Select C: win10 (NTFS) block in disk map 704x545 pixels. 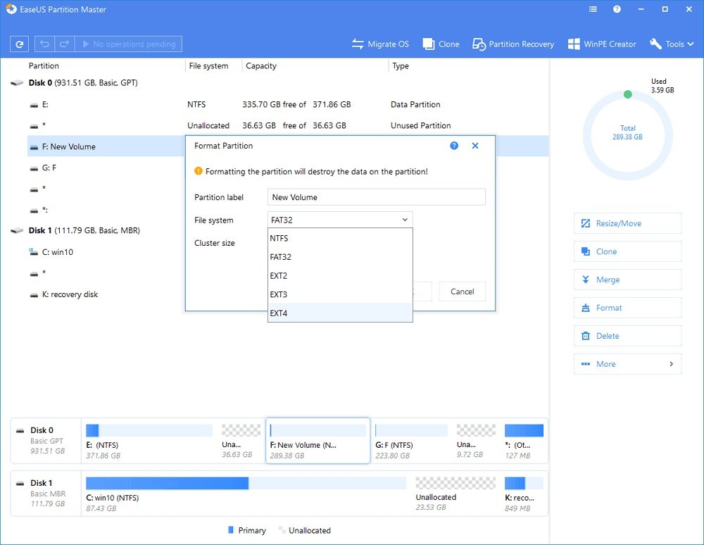pyautogui.click(x=246, y=494)
